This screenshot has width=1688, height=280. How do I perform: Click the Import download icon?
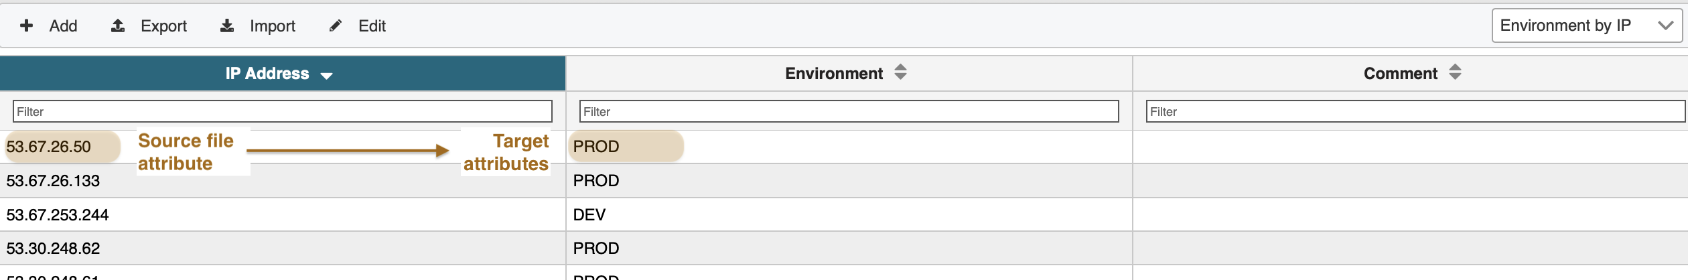pos(228,25)
